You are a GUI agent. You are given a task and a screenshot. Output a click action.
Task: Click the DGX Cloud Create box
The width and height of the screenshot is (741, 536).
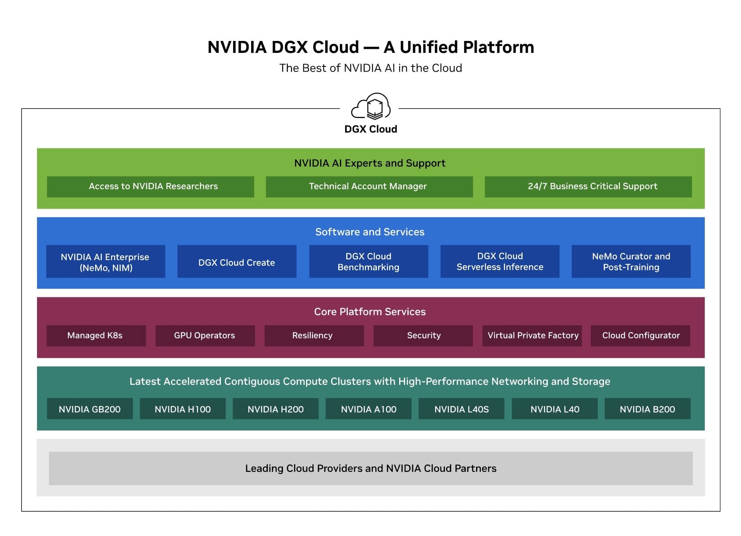tap(237, 261)
